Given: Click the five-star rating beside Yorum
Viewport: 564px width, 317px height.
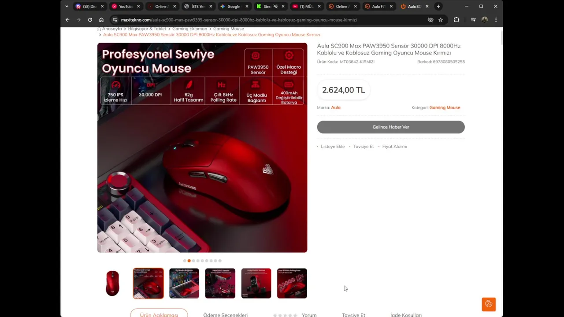Looking at the screenshot, I should 285,315.
